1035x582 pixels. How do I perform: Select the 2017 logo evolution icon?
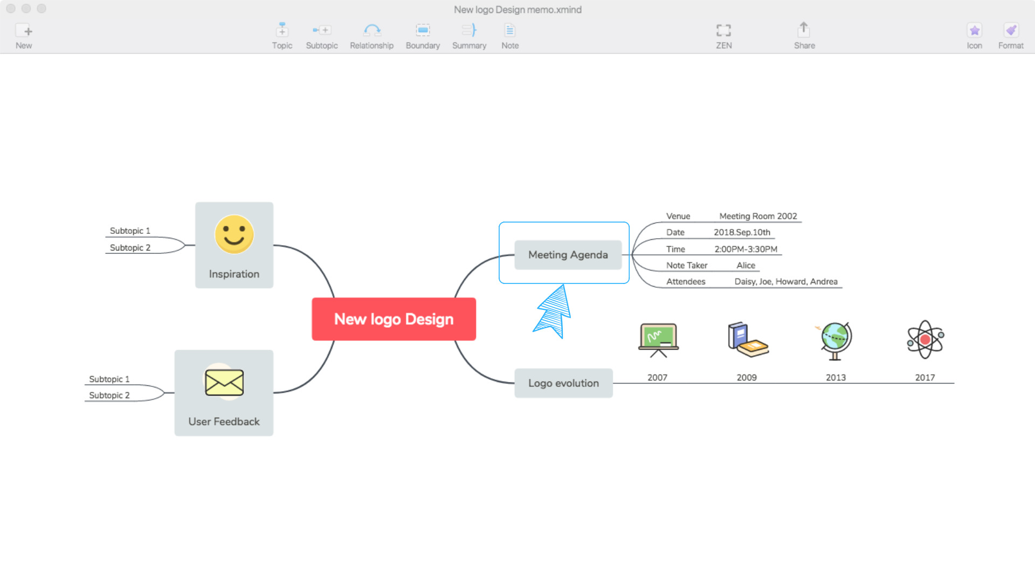click(924, 339)
